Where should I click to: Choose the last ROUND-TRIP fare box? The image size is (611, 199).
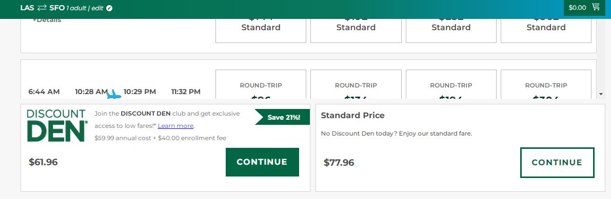click(546, 84)
